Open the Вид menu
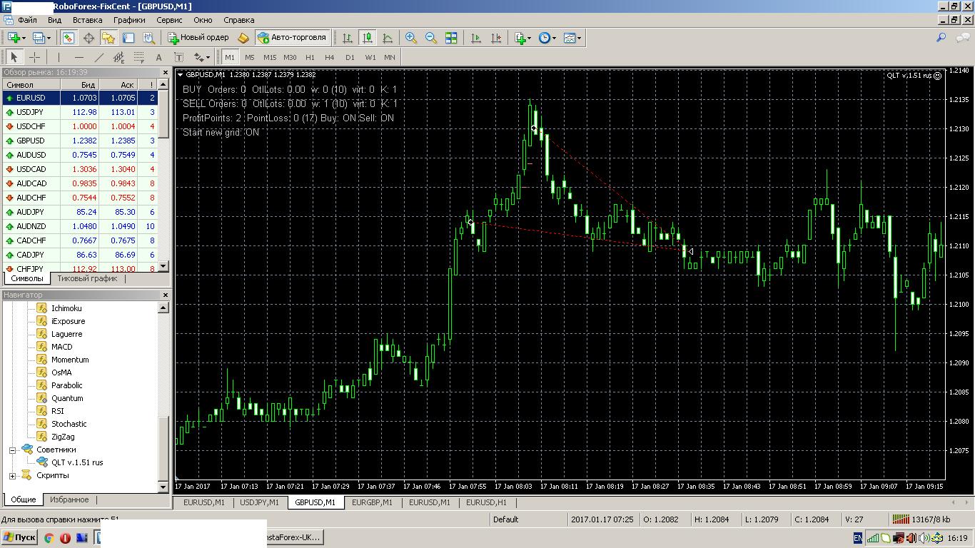The image size is (975, 548). tap(54, 20)
